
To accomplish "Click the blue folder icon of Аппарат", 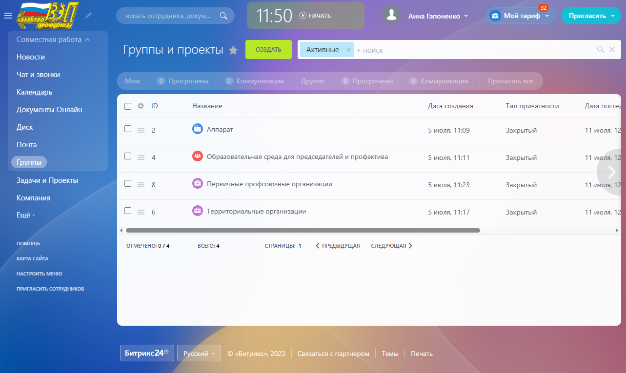I will point(197,129).
